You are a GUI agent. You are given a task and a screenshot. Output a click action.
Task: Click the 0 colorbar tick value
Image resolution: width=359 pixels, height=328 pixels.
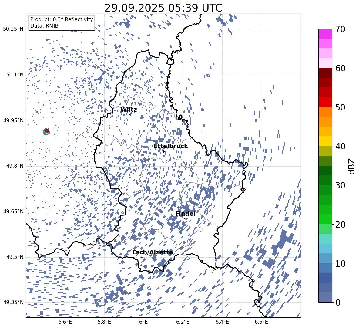tap(338, 302)
